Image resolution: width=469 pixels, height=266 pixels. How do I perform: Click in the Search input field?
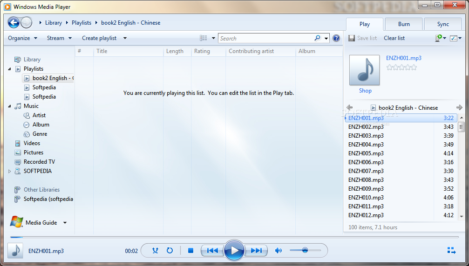coord(266,38)
